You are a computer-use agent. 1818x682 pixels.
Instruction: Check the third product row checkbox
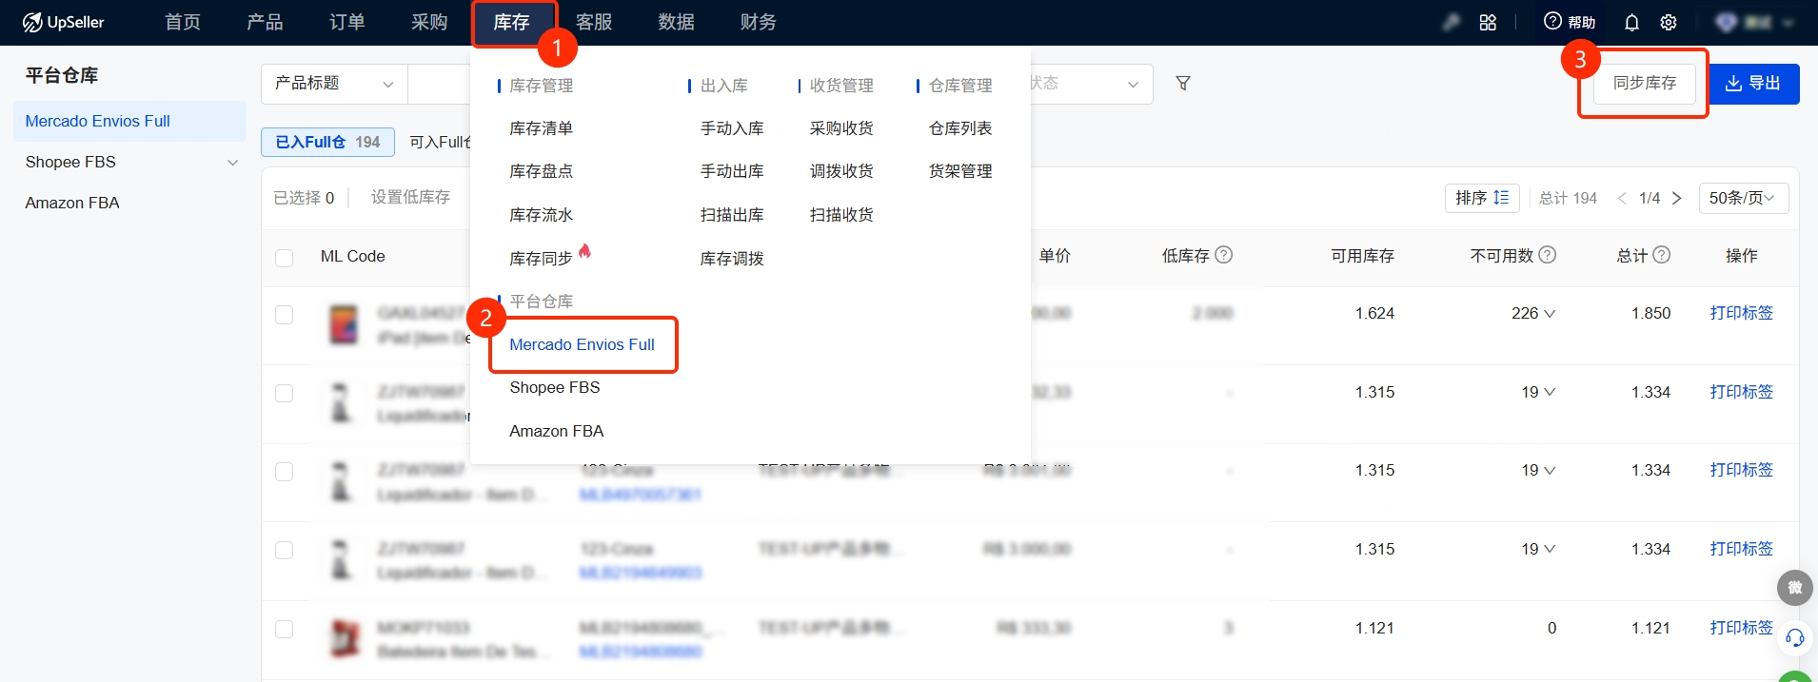284,472
